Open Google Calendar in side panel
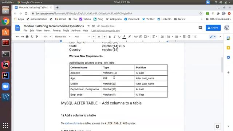The width and height of the screenshot is (233, 131). 228,38
